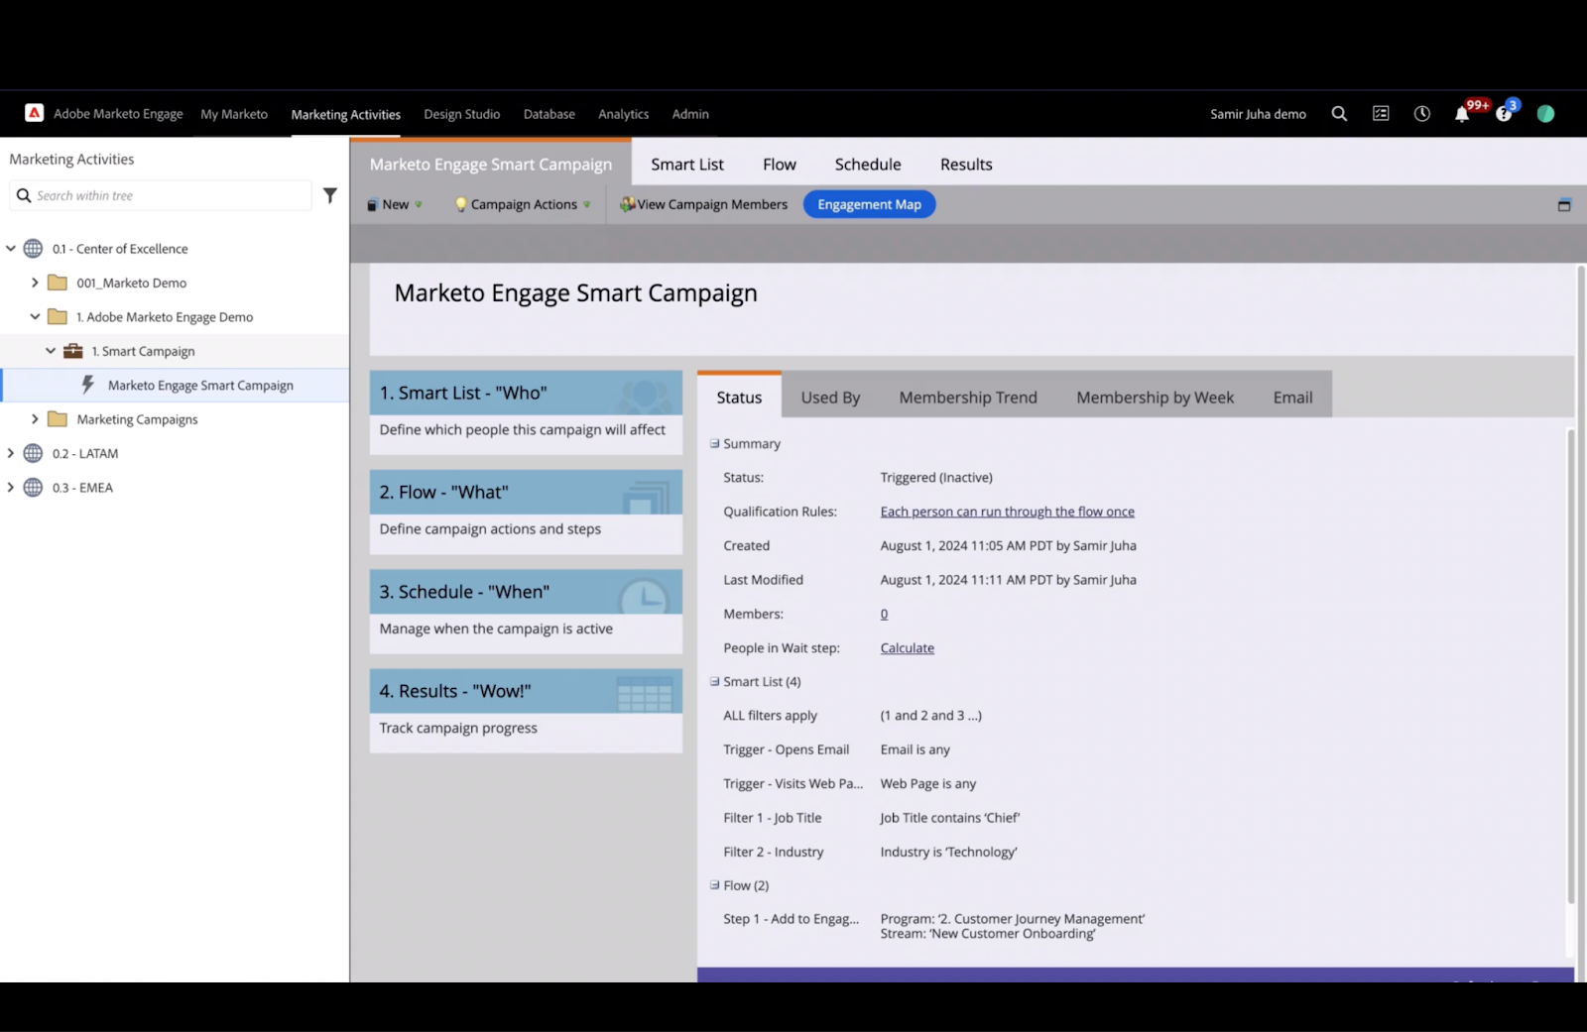Open the qualification rules link

click(1008, 512)
